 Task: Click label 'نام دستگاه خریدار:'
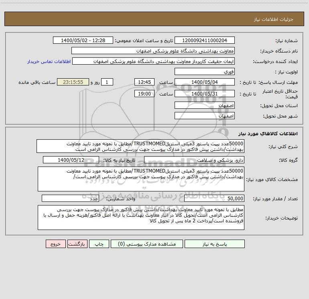(x=279, y=51)
